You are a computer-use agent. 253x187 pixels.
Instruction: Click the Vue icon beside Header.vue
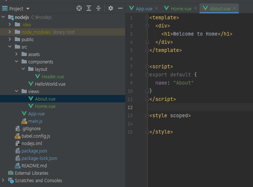(x=38, y=76)
